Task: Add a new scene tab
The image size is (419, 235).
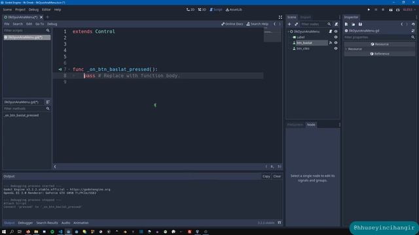Action: tap(48, 17)
